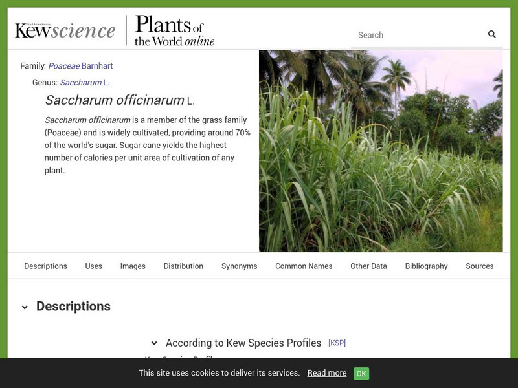View the Bibliography section

tap(425, 266)
